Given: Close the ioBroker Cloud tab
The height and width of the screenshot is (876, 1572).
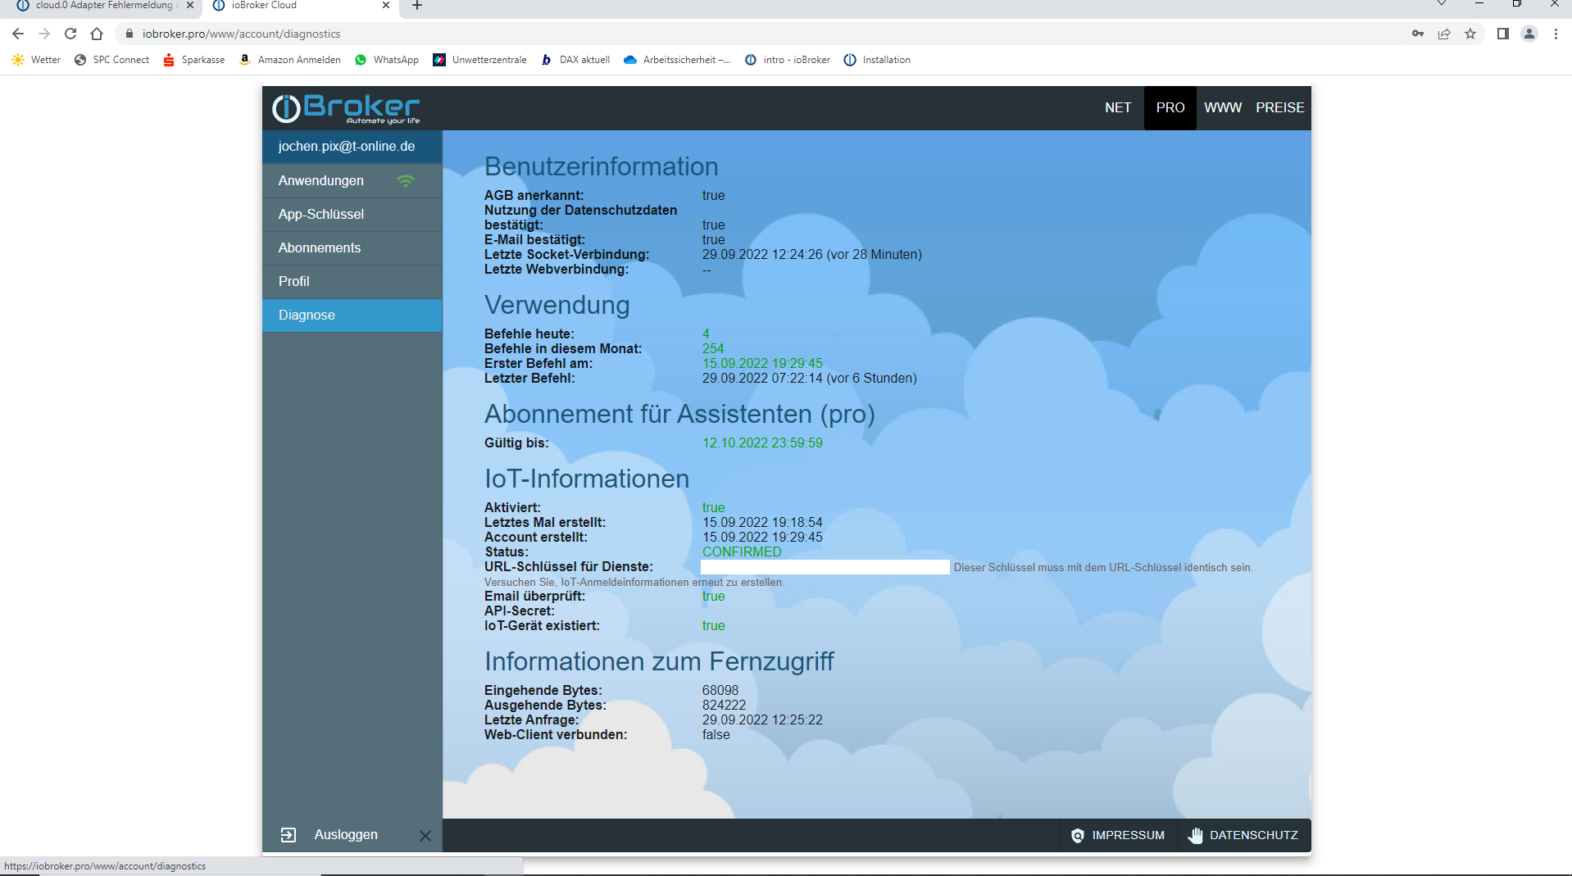Looking at the screenshot, I should pos(386,5).
